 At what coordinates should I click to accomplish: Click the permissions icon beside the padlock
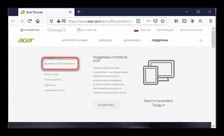(x=64, y=21)
